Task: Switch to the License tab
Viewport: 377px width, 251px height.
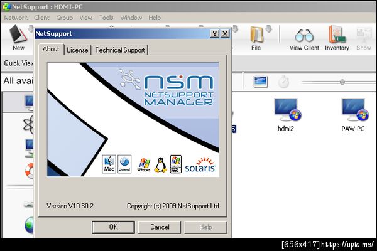Action: pos(77,50)
